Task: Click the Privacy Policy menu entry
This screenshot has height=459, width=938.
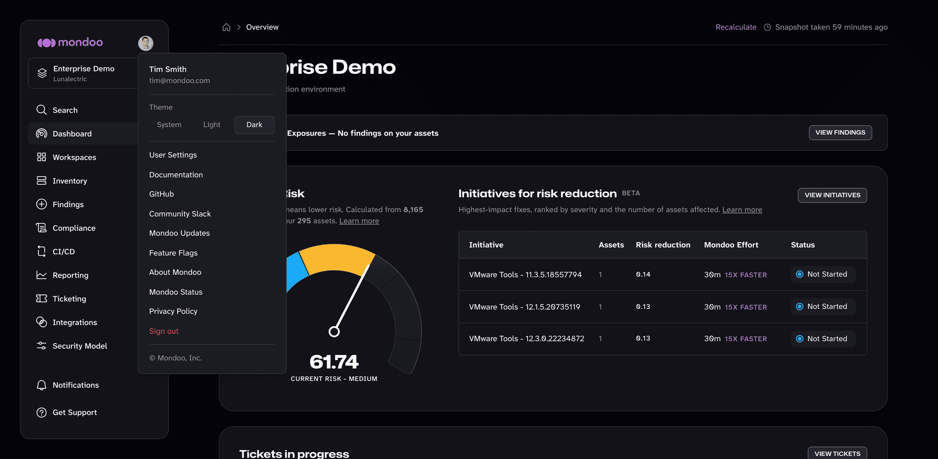Action: (173, 311)
